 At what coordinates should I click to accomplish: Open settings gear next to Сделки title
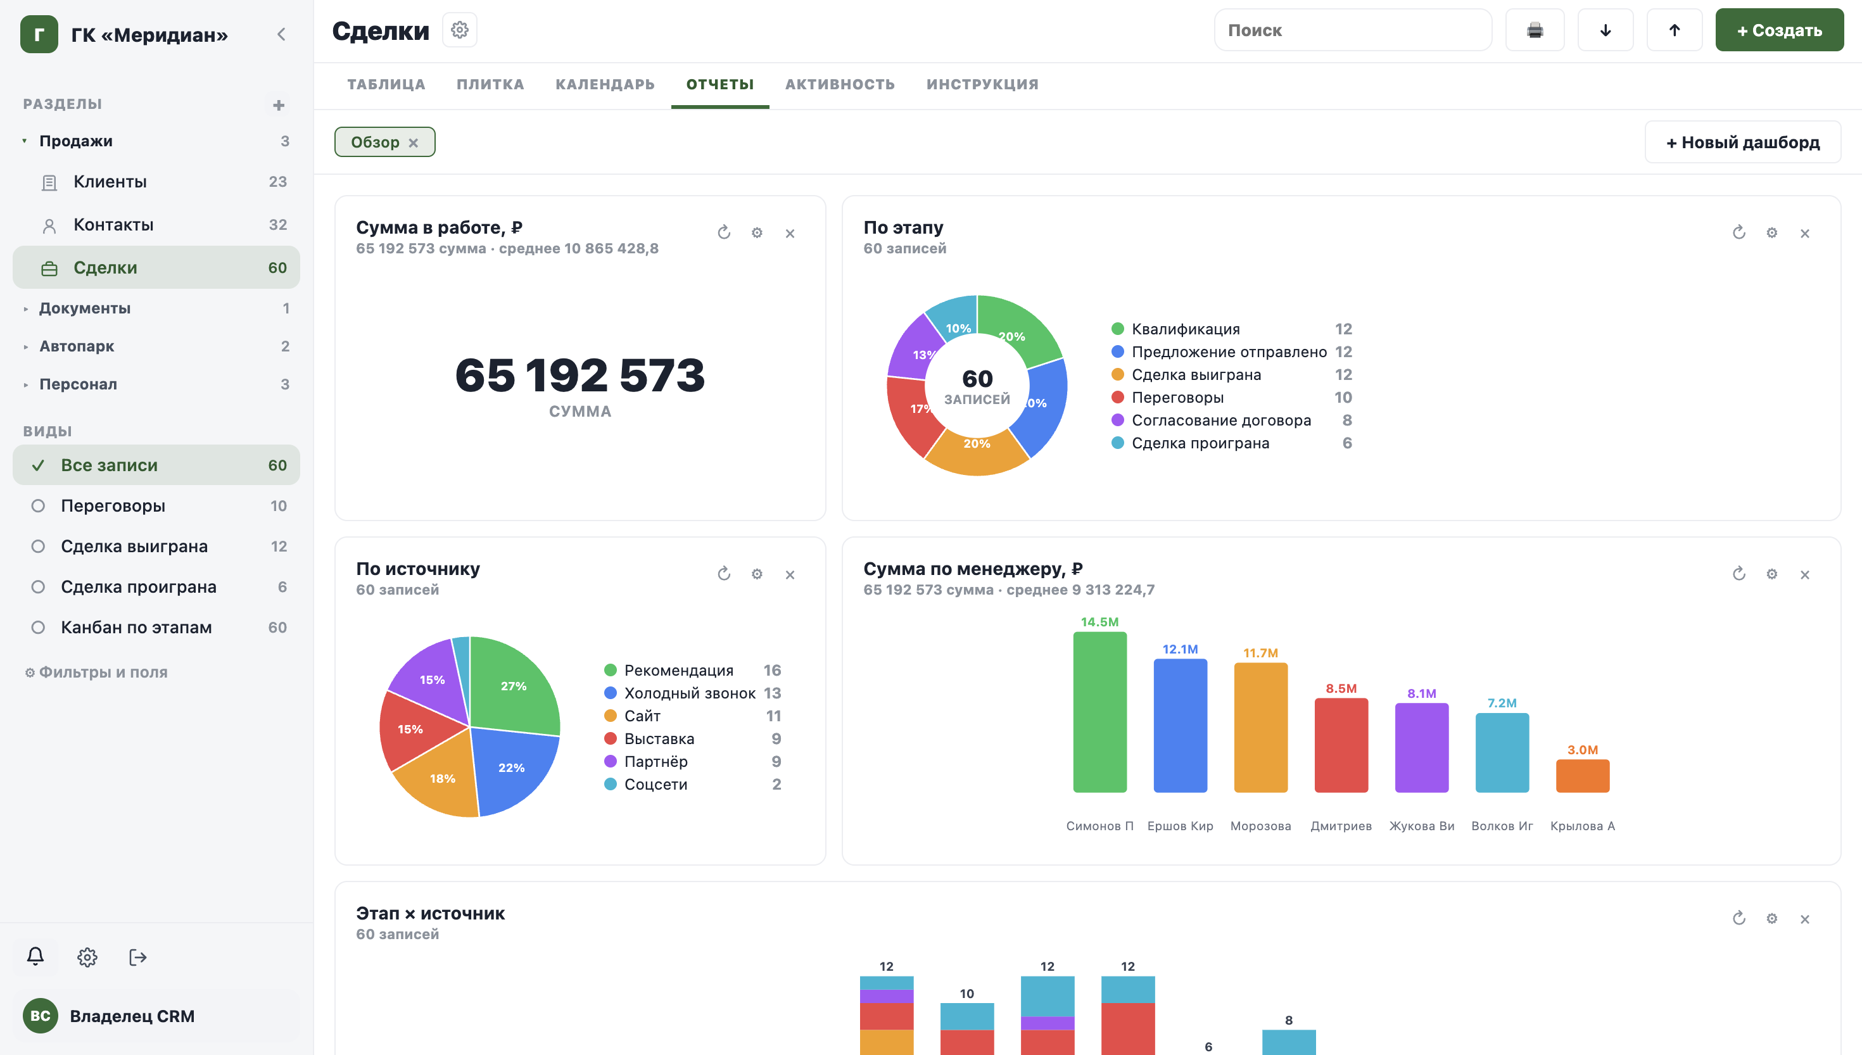[x=459, y=30]
